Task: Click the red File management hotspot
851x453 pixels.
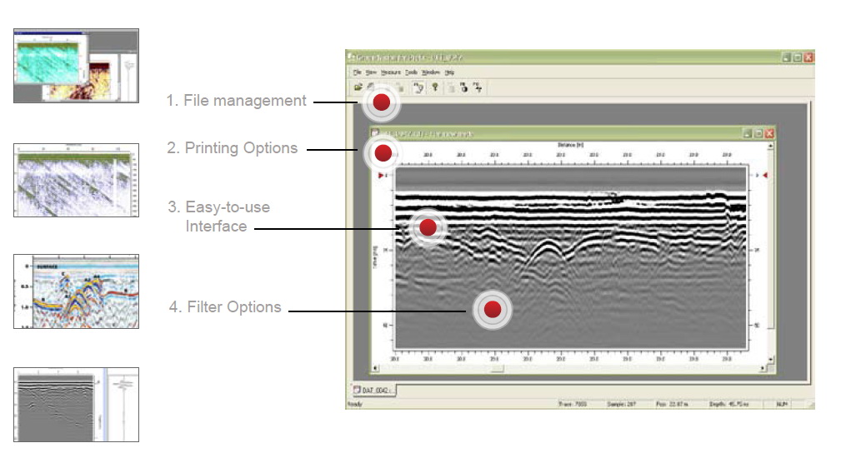Action: 381,102
